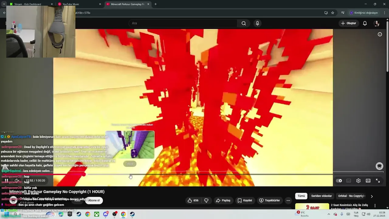The image size is (389, 219).
Task: Open the video info card icon
Action: point(380,34)
